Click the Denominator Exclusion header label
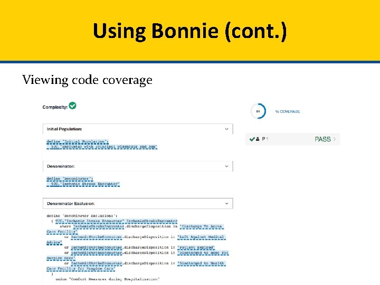The image size is (380, 285). pyautogui.click(x=71, y=204)
